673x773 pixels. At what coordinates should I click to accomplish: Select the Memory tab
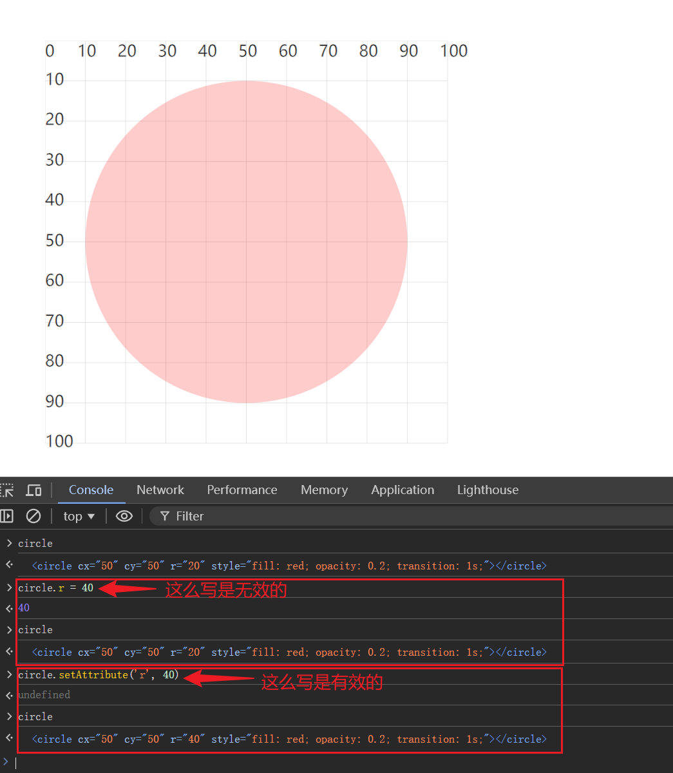pyautogui.click(x=324, y=490)
